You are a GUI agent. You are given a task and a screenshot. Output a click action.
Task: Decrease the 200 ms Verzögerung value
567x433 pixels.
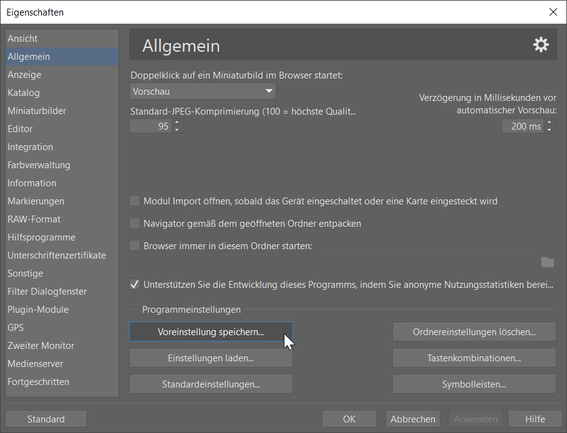point(548,128)
